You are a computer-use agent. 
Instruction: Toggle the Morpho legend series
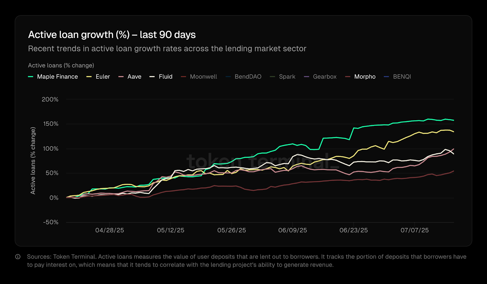(360, 77)
